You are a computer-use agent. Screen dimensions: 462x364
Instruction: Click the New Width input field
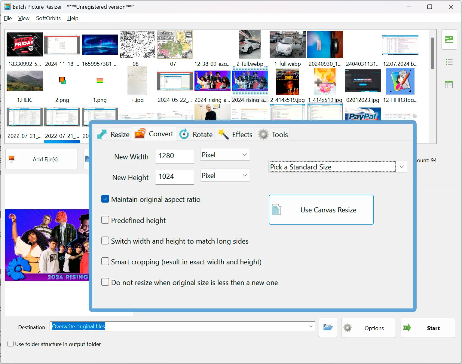tap(175, 156)
